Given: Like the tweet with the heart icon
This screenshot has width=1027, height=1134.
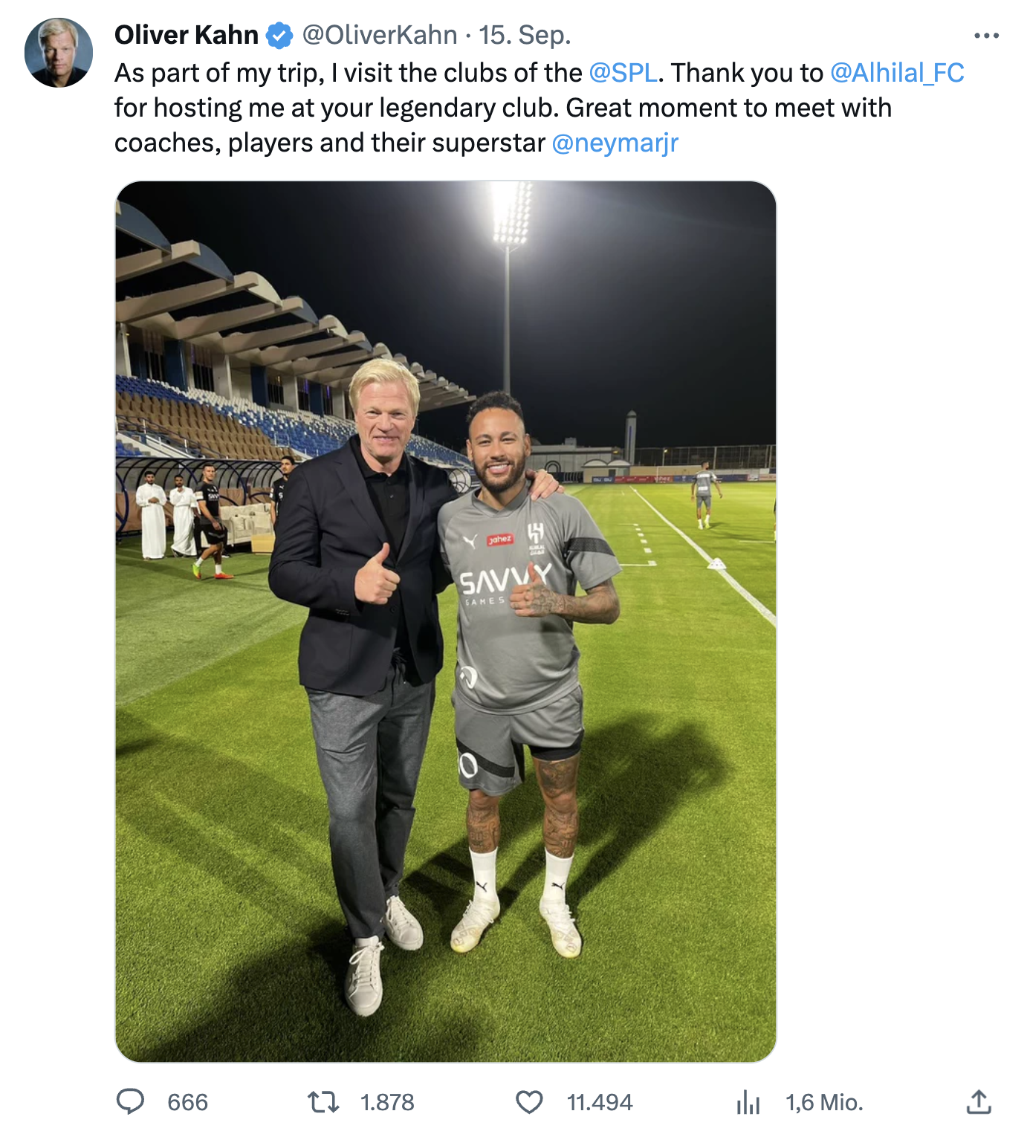Looking at the screenshot, I should (529, 1101).
